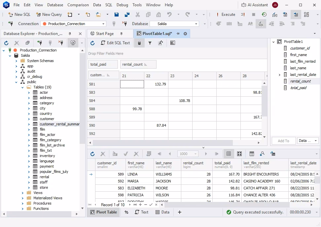The width and height of the screenshot is (321, 227).
Task: Collapse the PivotTable1 field tree
Action: click(273, 42)
